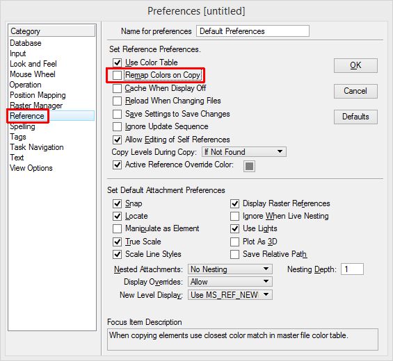This screenshot has width=393, height=361.
Task: Click the OK button
Action: tap(355, 65)
